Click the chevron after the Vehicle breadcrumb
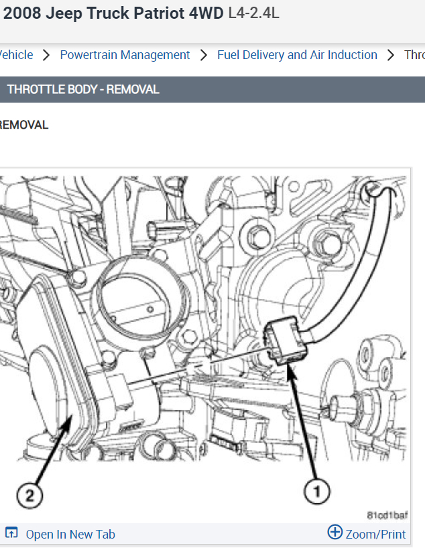This screenshot has height=550, width=425. point(46,56)
